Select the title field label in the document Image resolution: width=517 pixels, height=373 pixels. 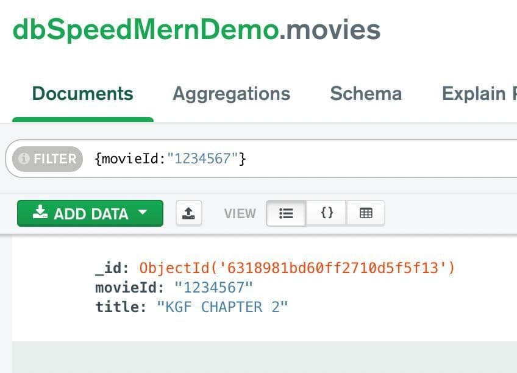coord(118,307)
